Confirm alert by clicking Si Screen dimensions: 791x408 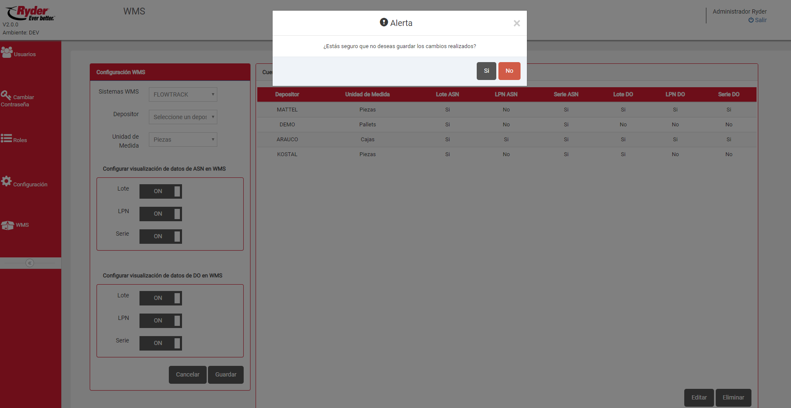click(486, 71)
